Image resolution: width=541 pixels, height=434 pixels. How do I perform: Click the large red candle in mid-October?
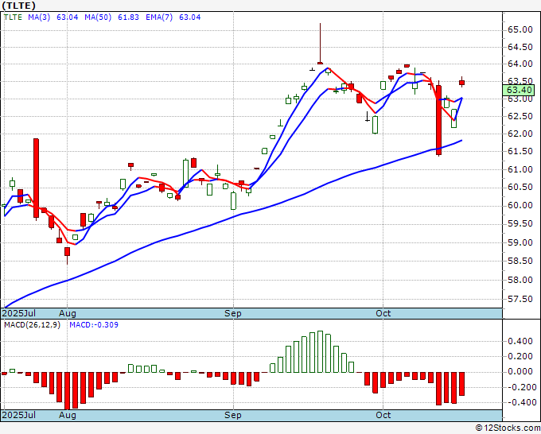(x=438, y=119)
